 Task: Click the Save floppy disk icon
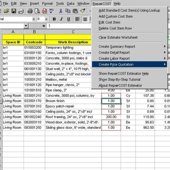[x=14, y=11]
